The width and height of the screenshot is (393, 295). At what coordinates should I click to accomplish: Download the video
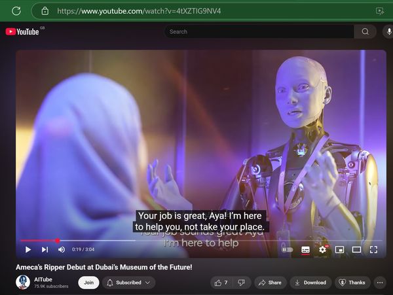(x=310, y=283)
